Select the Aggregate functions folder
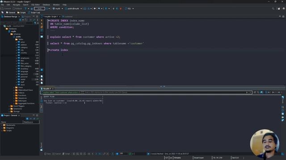This screenshot has height=160, width=286. click(26, 104)
